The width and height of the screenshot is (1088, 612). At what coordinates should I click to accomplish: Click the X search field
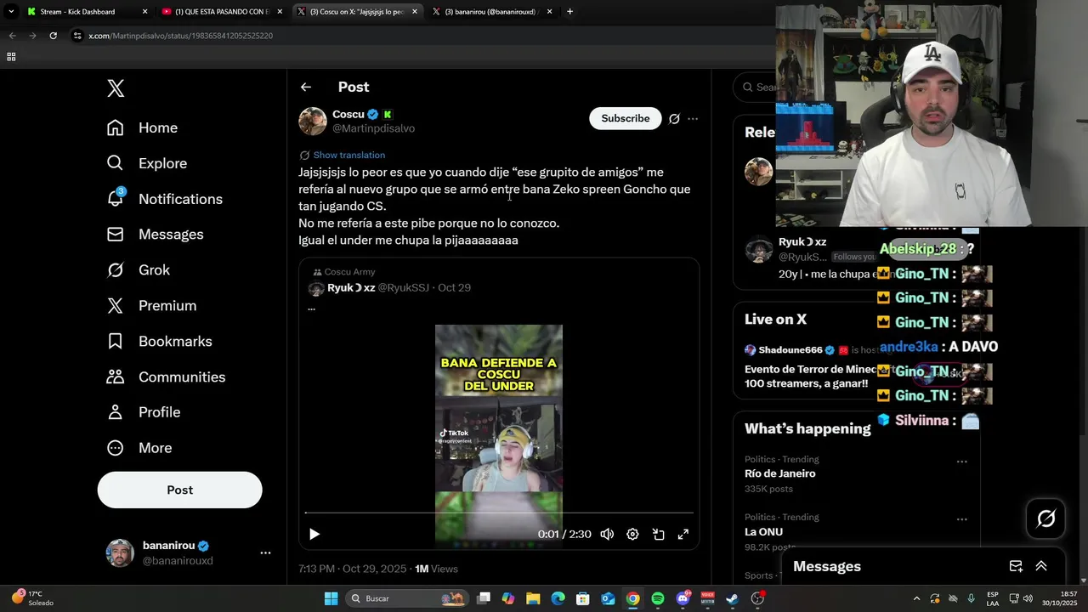[755, 87]
